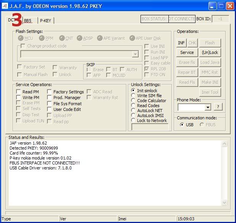Choose the Code Calculator radio button
This screenshot has width=236, height=223.
click(x=133, y=100)
